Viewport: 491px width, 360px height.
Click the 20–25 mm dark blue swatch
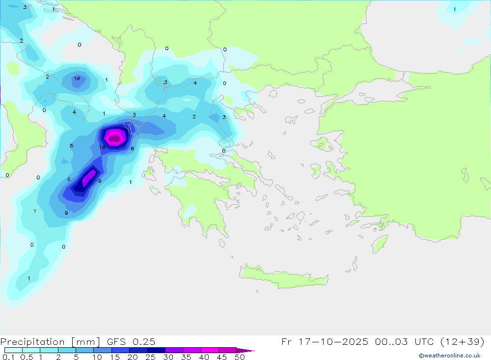(138, 350)
